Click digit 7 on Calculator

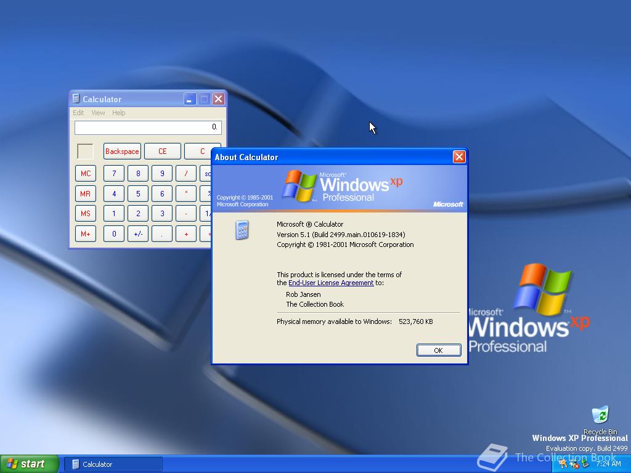[x=114, y=173]
